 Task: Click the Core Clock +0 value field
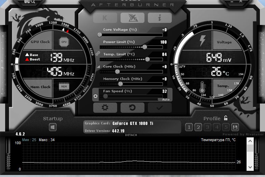click(x=165, y=67)
